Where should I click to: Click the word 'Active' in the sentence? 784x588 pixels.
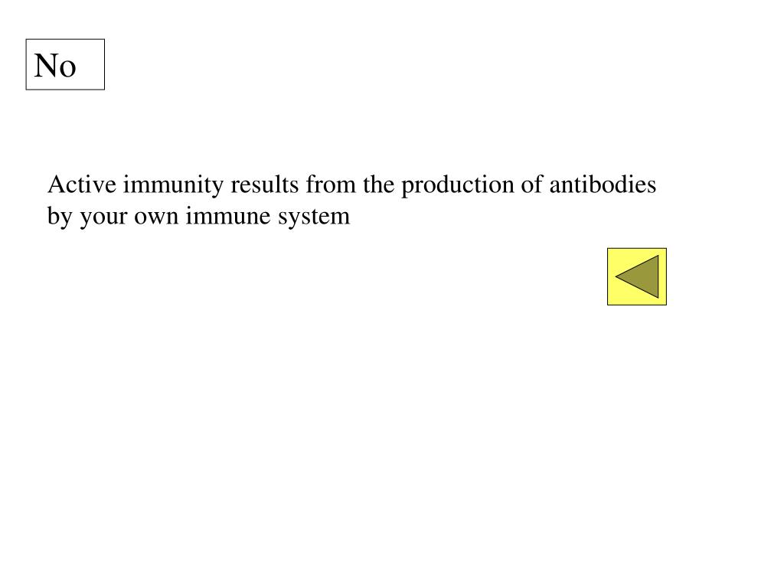[82, 185]
